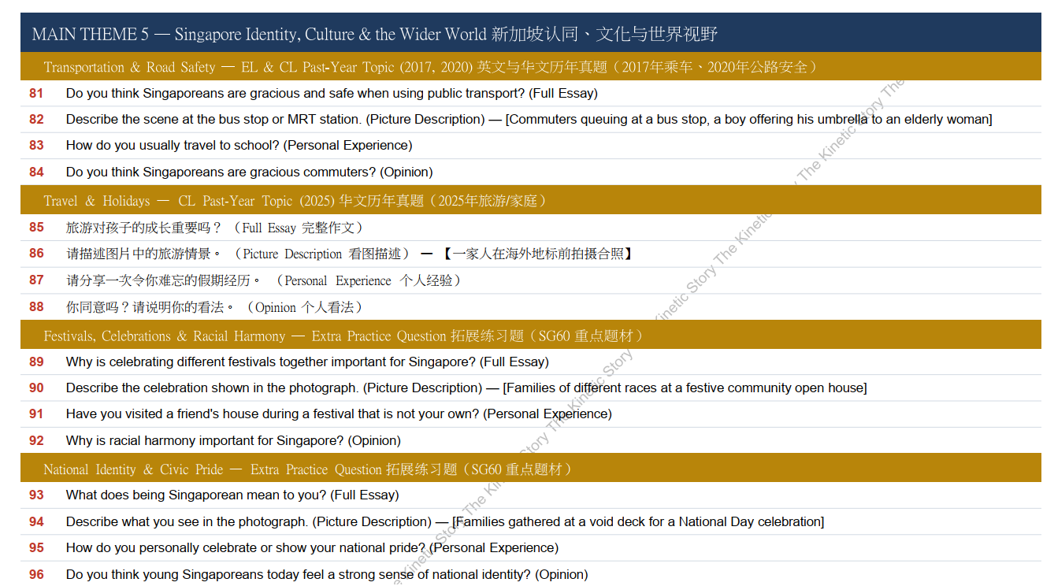Click the red number 96

coord(36,574)
